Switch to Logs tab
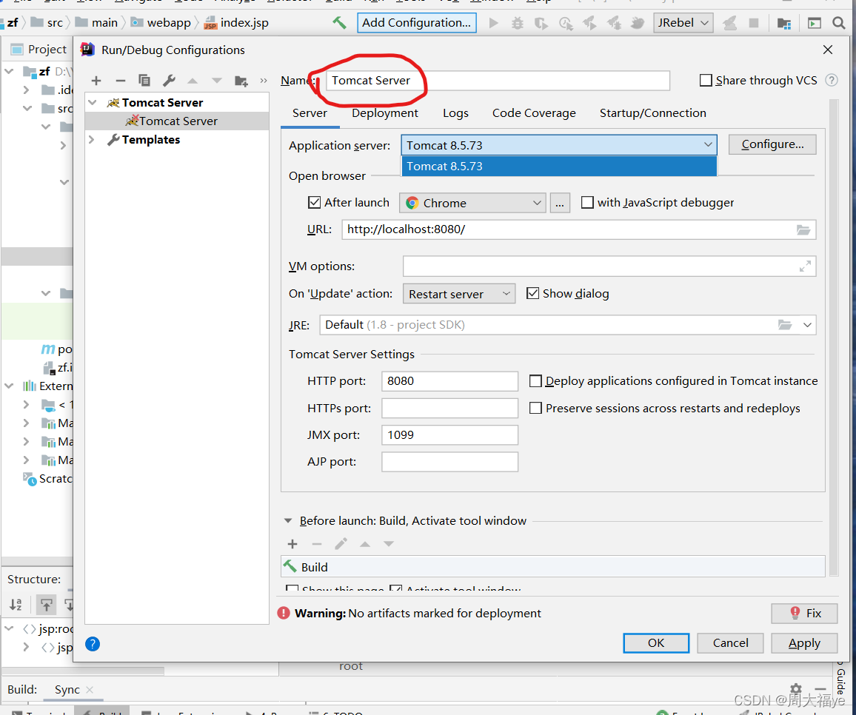The image size is (856, 715). coord(455,113)
